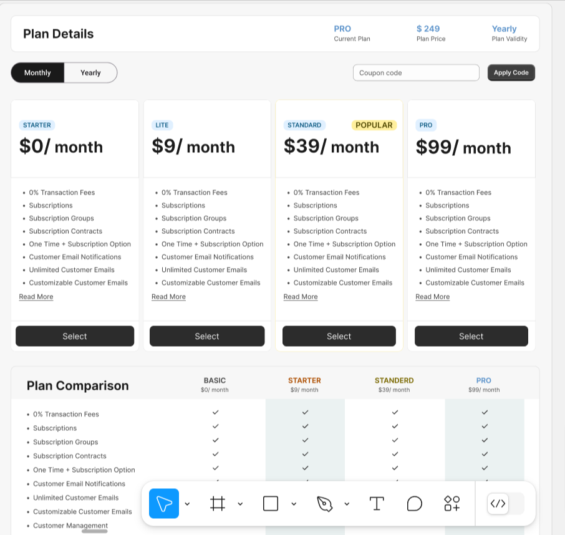565x535 pixels.
Task: Open the Frame tool dropdown arrow
Action: coord(240,504)
